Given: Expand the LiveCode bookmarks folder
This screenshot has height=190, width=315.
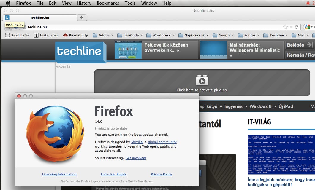Looking at the screenshot, I should [130, 35].
